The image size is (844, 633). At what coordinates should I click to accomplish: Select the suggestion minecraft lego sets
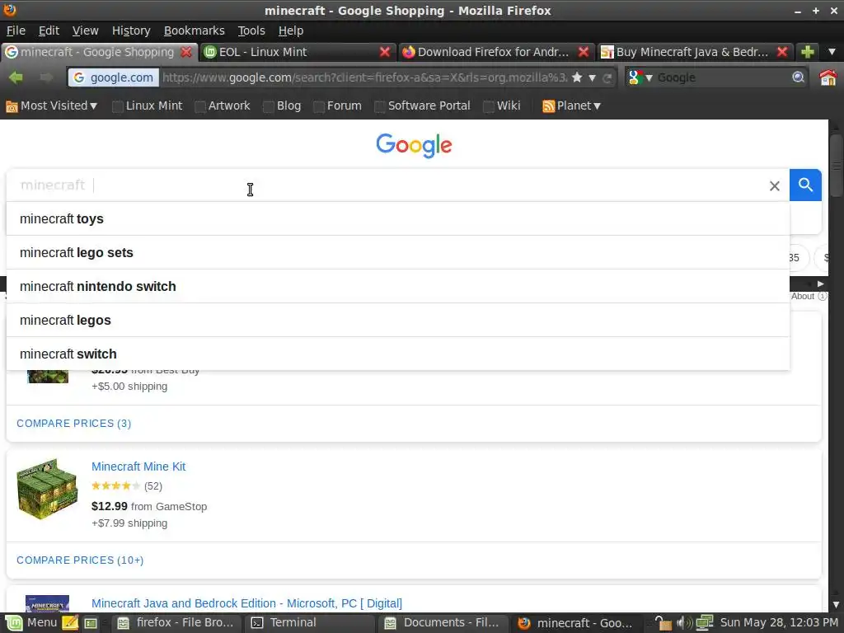tap(398, 252)
